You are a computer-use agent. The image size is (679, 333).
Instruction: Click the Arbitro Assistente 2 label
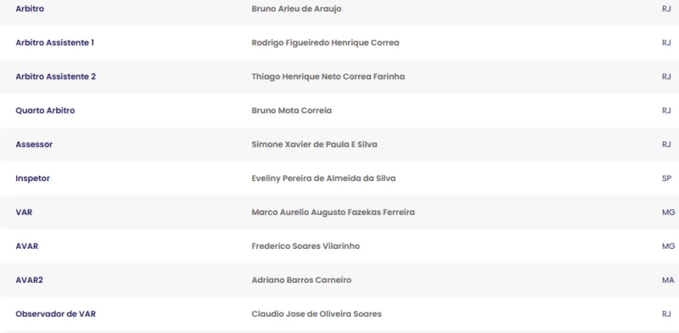tap(55, 76)
